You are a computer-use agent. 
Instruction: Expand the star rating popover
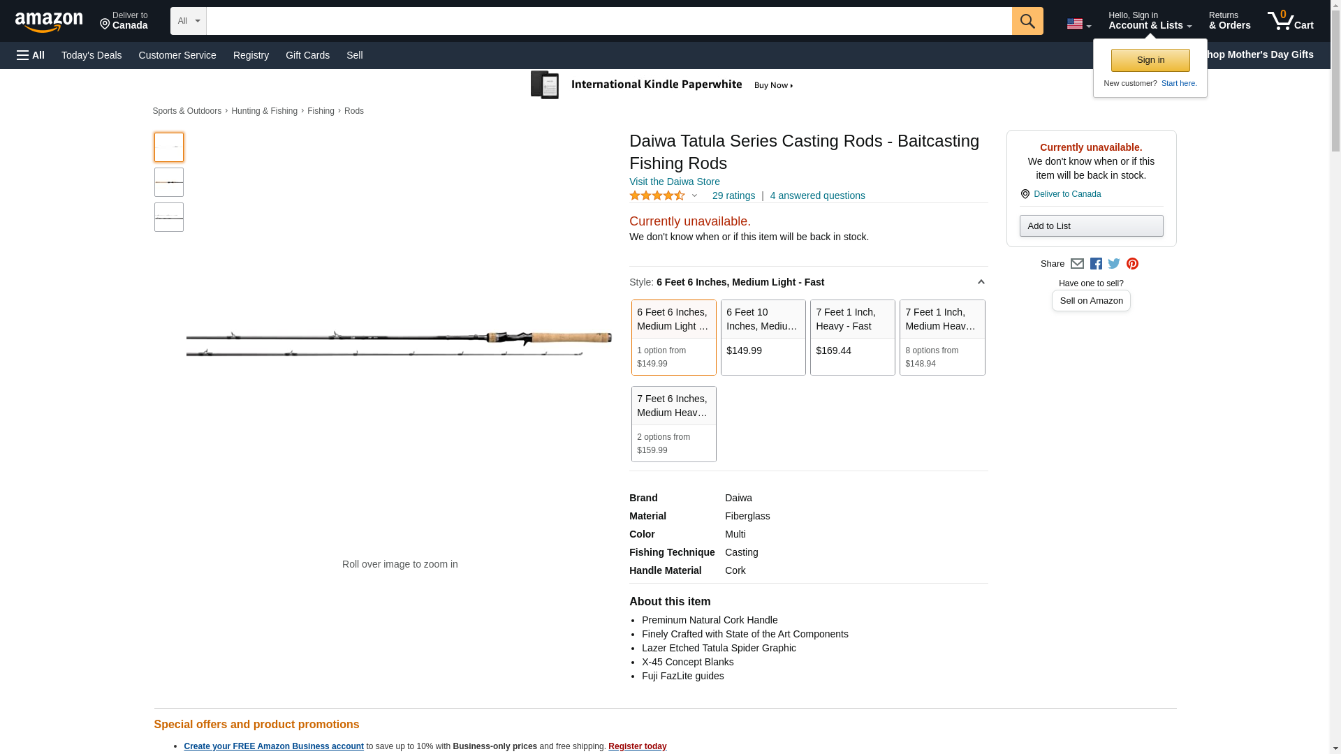tap(694, 196)
